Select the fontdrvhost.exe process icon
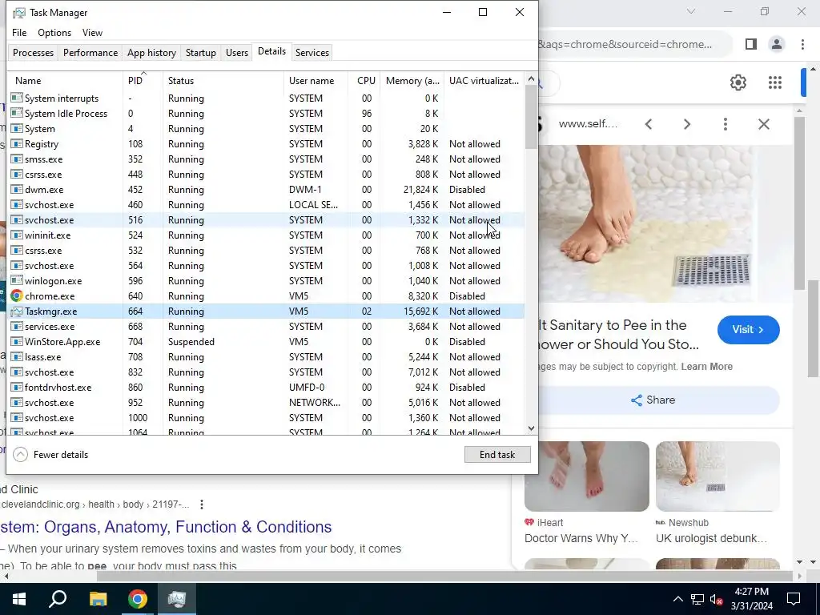Image resolution: width=820 pixels, height=615 pixels. tap(17, 388)
